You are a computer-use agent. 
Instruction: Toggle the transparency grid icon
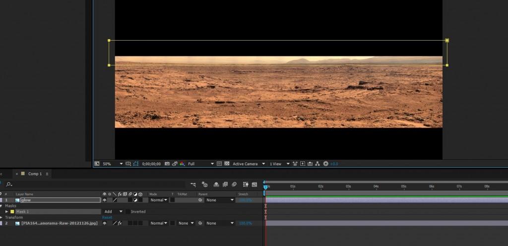tap(227, 164)
